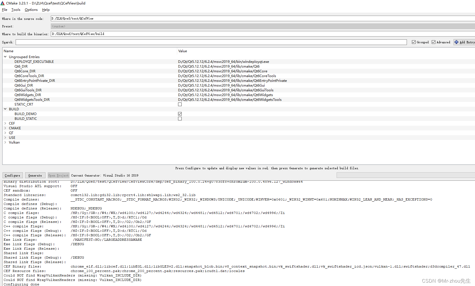Uncheck the Advanced display option
The image size is (475, 286).
pyautogui.click(x=434, y=42)
